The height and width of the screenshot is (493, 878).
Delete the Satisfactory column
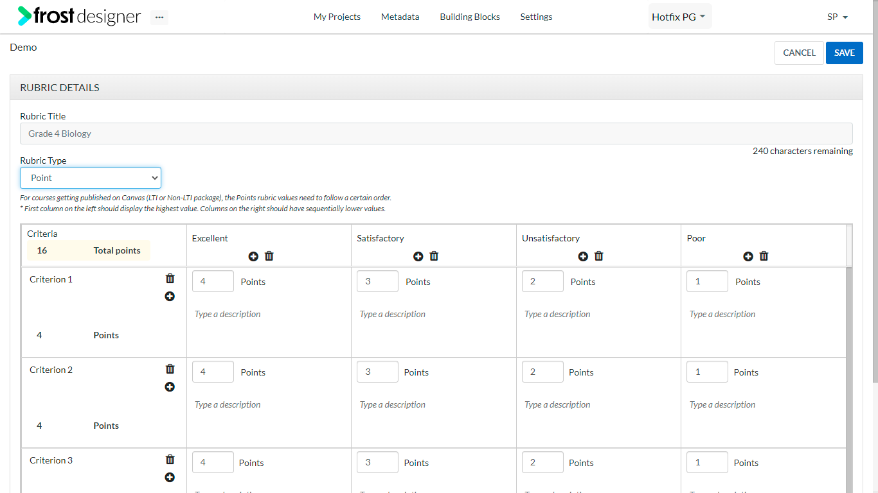pyautogui.click(x=434, y=256)
